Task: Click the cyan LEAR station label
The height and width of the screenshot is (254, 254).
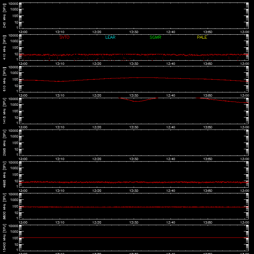Action: [x=110, y=37]
